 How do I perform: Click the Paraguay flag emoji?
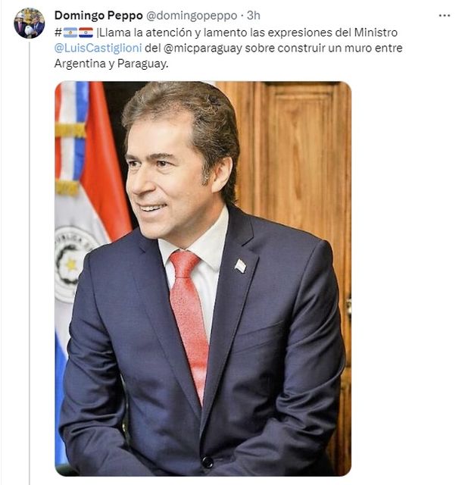click(x=86, y=32)
